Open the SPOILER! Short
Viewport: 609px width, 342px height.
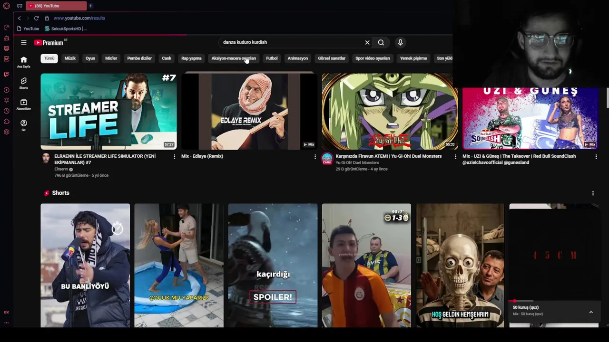(273, 265)
